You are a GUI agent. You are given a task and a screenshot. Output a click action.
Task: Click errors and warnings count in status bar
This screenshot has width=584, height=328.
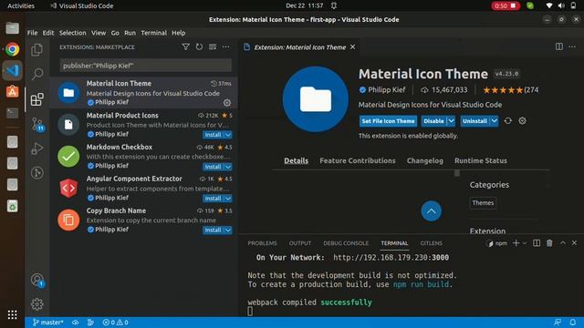pyautogui.click(x=116, y=323)
